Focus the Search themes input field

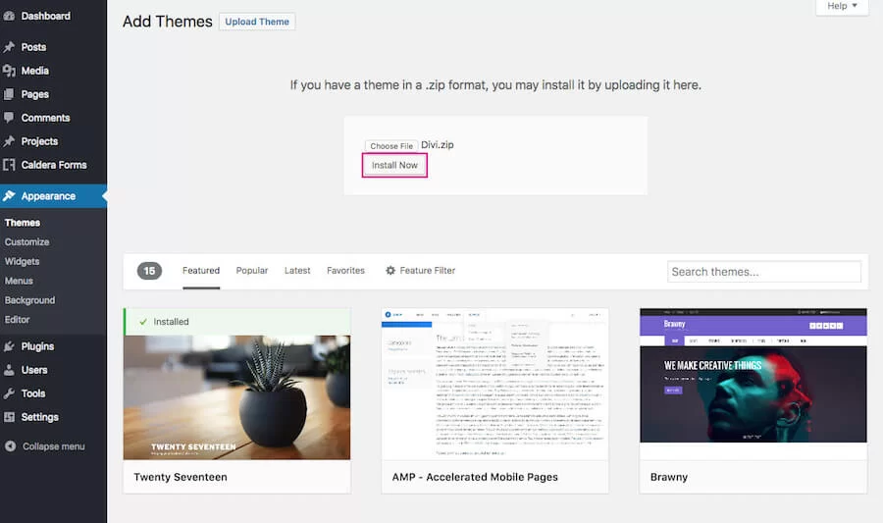click(763, 272)
